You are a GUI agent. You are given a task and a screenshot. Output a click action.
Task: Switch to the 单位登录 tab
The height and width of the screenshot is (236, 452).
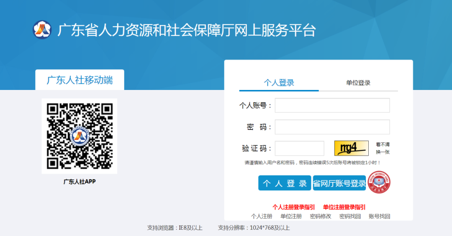click(x=358, y=83)
